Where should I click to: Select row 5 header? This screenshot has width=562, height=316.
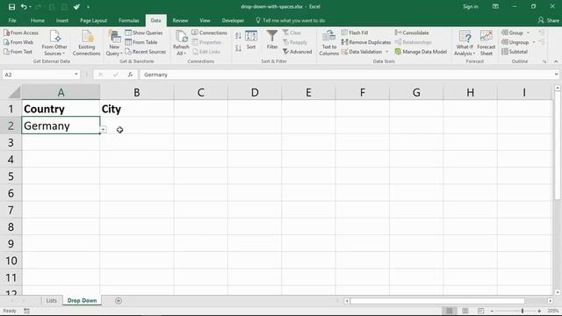[11, 176]
